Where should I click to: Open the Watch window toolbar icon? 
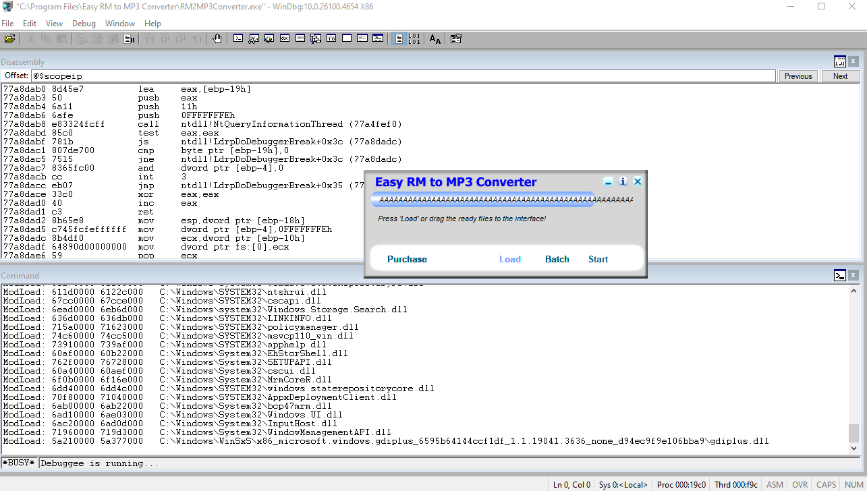point(254,39)
